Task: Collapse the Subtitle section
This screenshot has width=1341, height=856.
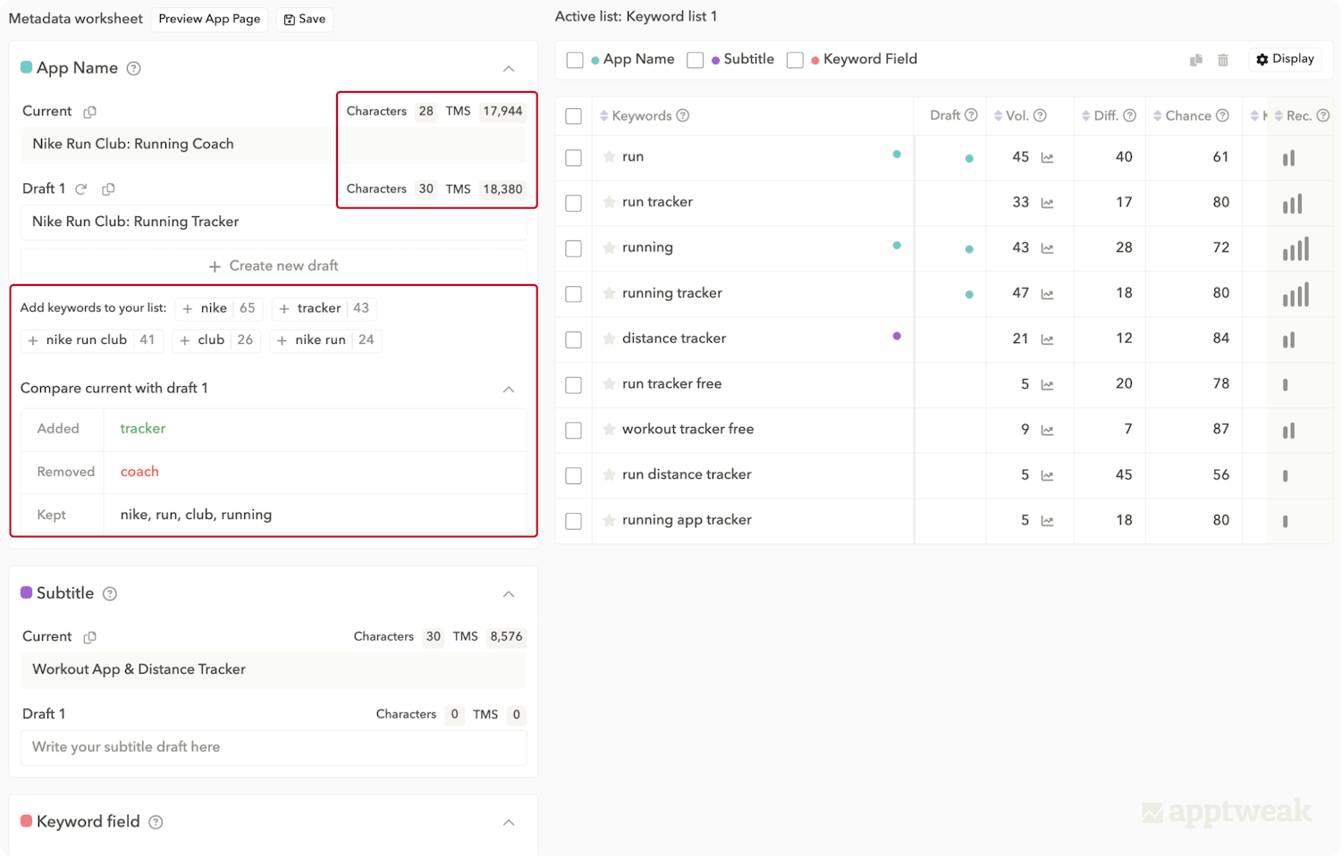Action: click(509, 594)
